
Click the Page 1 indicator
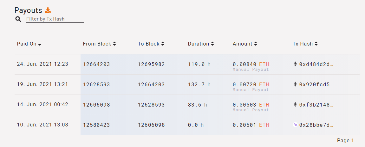(345, 141)
